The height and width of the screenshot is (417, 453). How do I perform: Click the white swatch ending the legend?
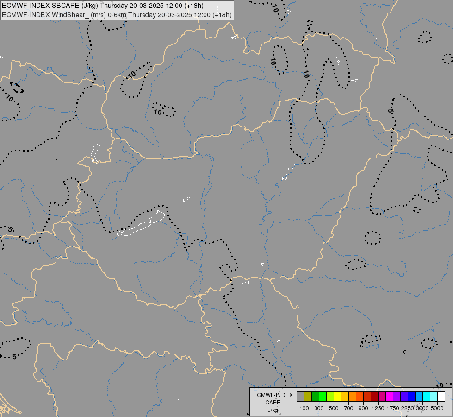click(x=441, y=396)
